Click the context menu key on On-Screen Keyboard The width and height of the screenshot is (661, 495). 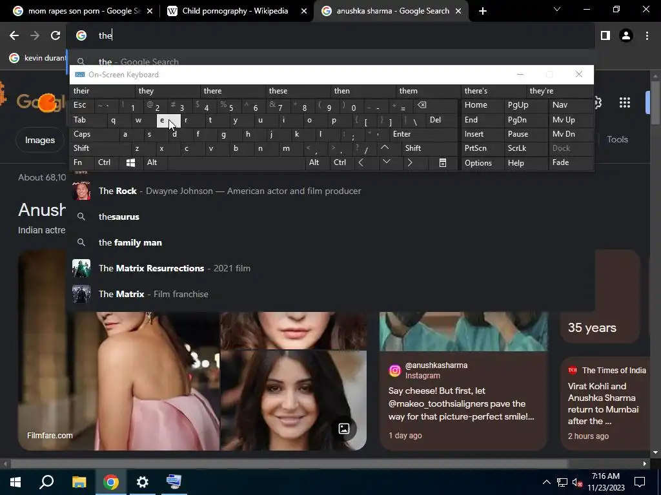point(443,162)
